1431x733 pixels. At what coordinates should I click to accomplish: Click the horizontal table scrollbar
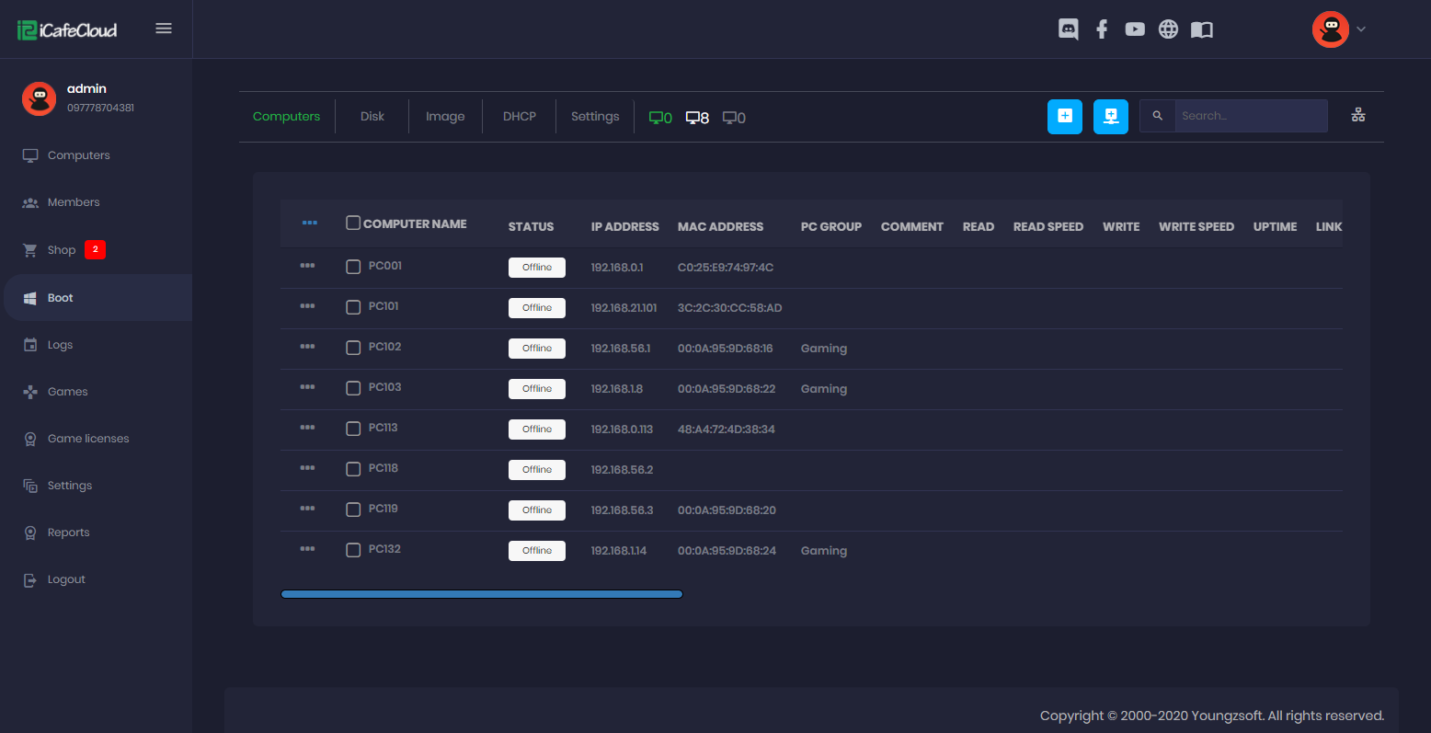click(x=481, y=594)
